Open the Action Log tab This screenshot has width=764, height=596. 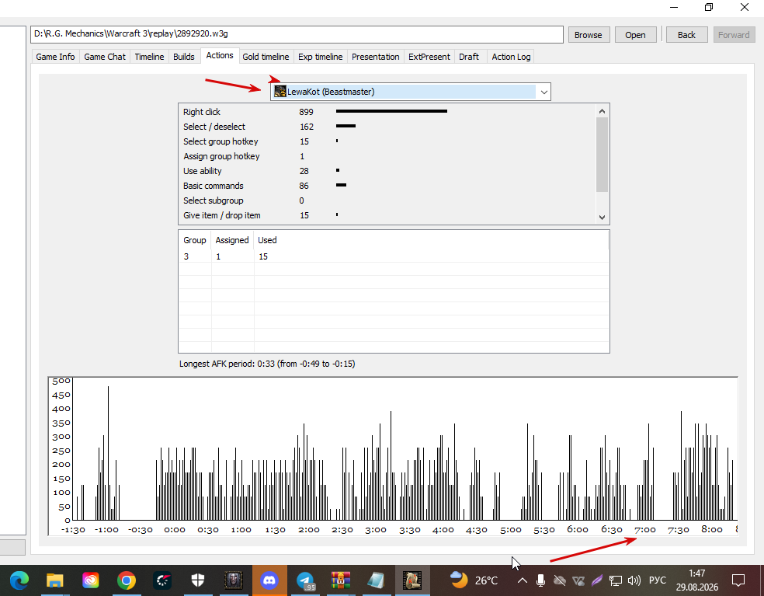tap(511, 57)
